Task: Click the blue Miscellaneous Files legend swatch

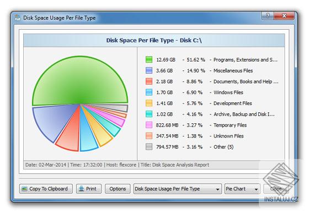Action: pyautogui.click(x=149, y=70)
